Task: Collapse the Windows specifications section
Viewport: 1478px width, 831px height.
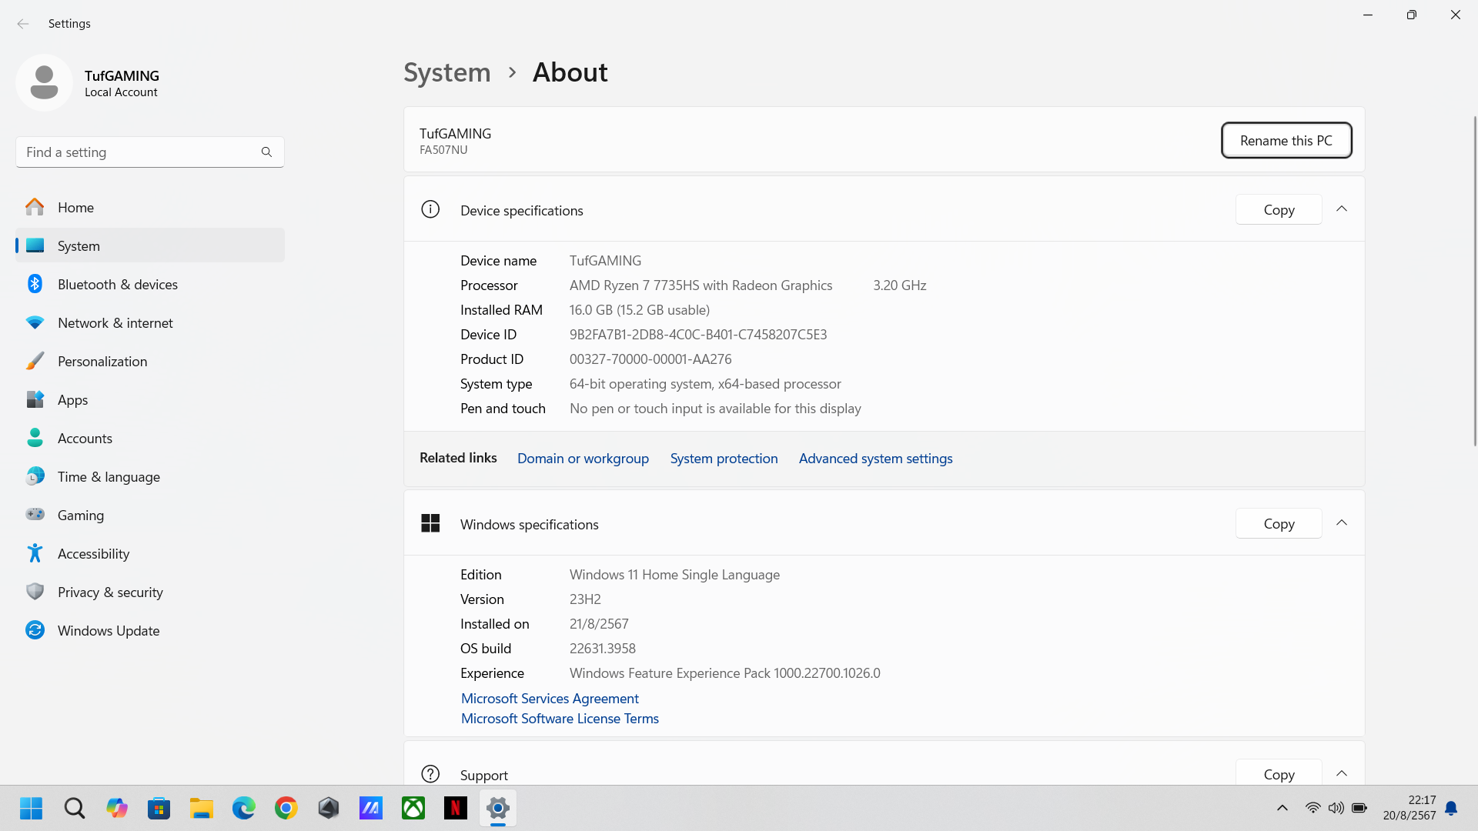Action: pos(1342,523)
